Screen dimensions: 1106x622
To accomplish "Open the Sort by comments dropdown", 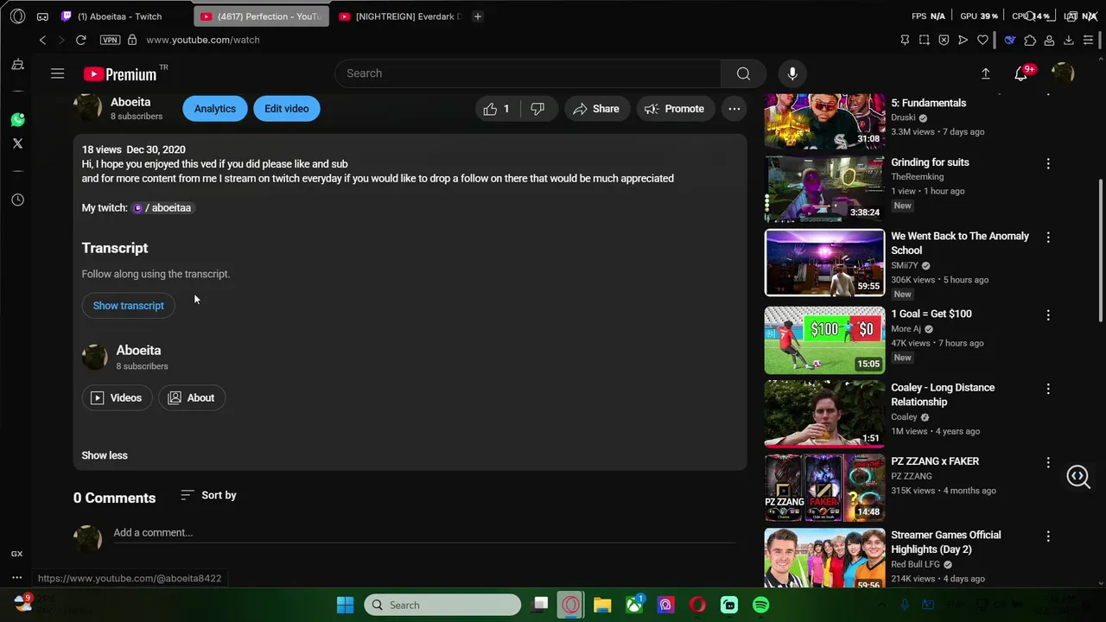I will (208, 495).
